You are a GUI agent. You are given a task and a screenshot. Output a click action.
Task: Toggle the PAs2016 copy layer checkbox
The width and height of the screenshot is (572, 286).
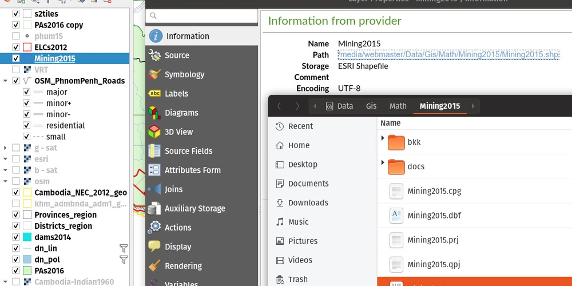tap(15, 25)
